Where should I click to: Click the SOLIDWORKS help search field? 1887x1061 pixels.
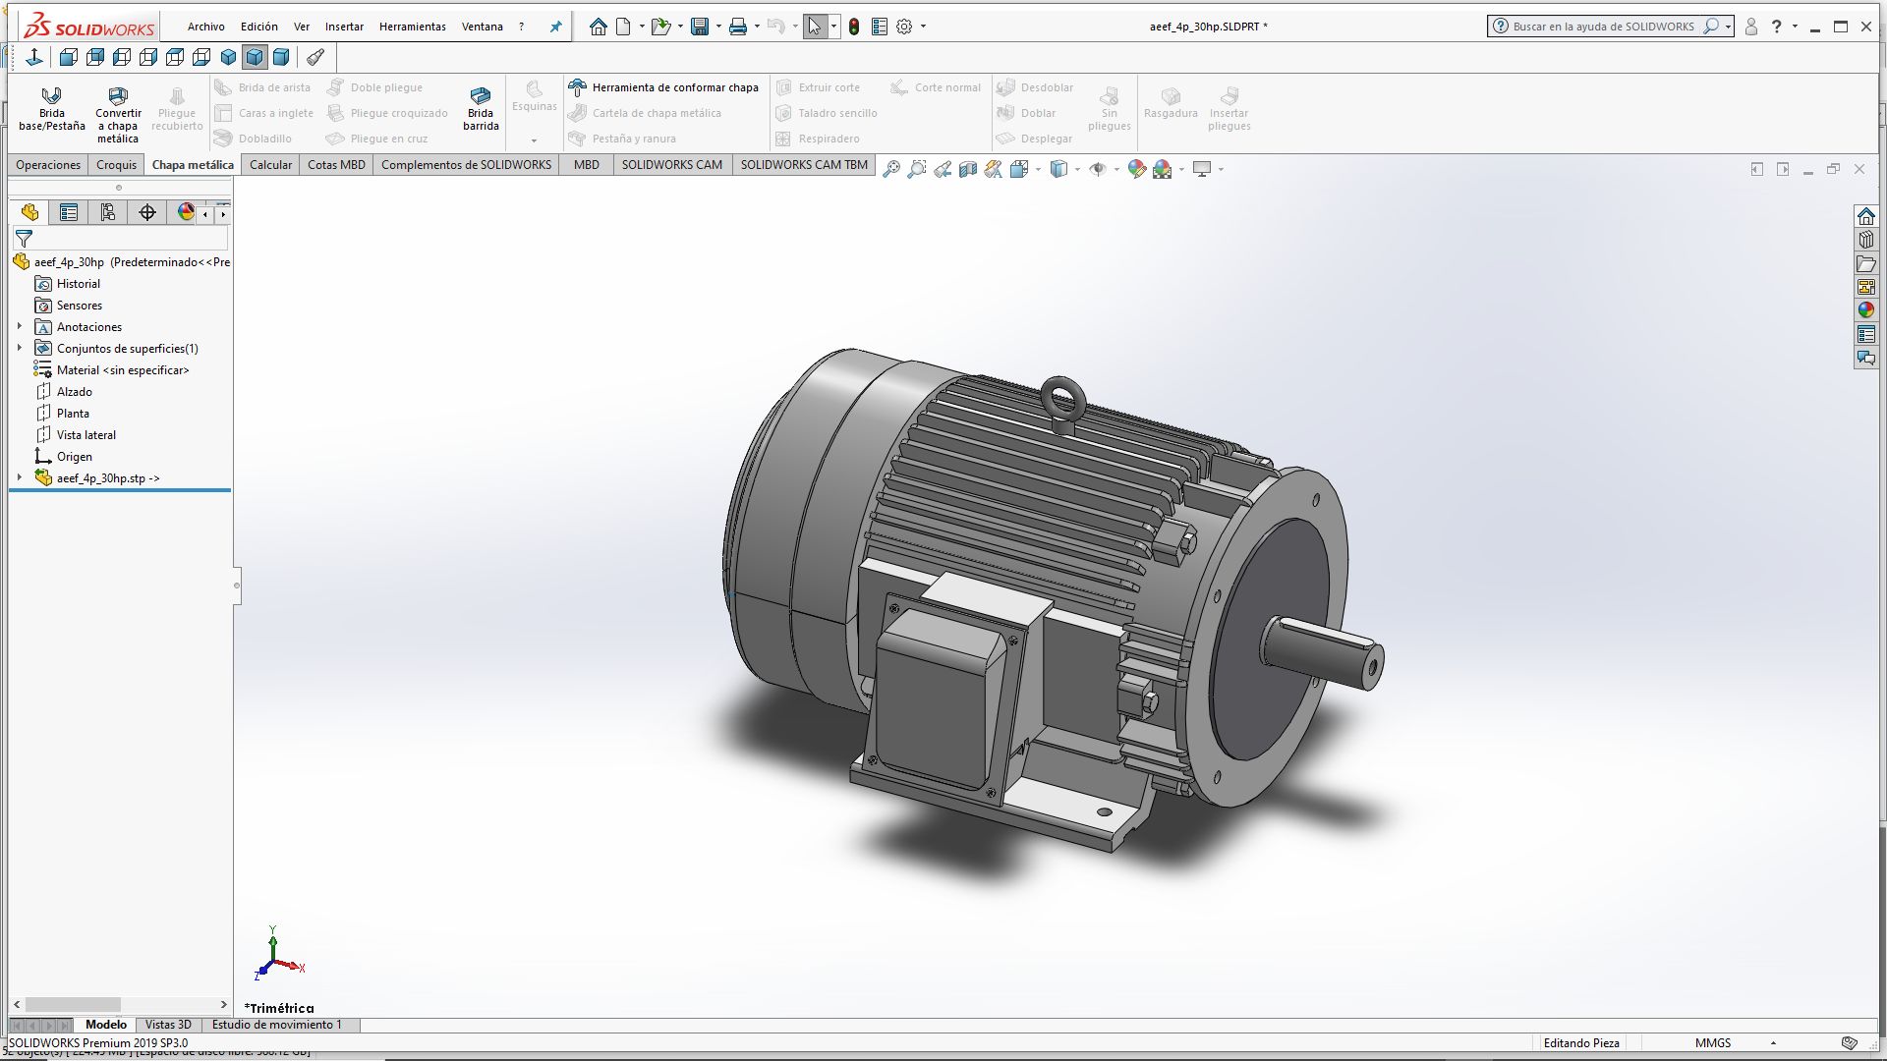tap(1602, 27)
